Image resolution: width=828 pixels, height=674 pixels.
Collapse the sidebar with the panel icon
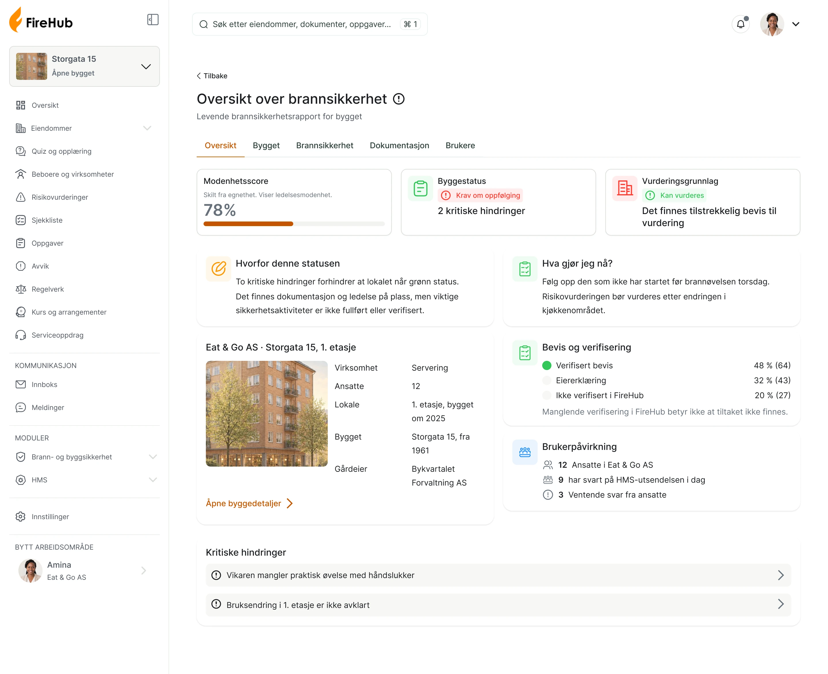coord(153,20)
